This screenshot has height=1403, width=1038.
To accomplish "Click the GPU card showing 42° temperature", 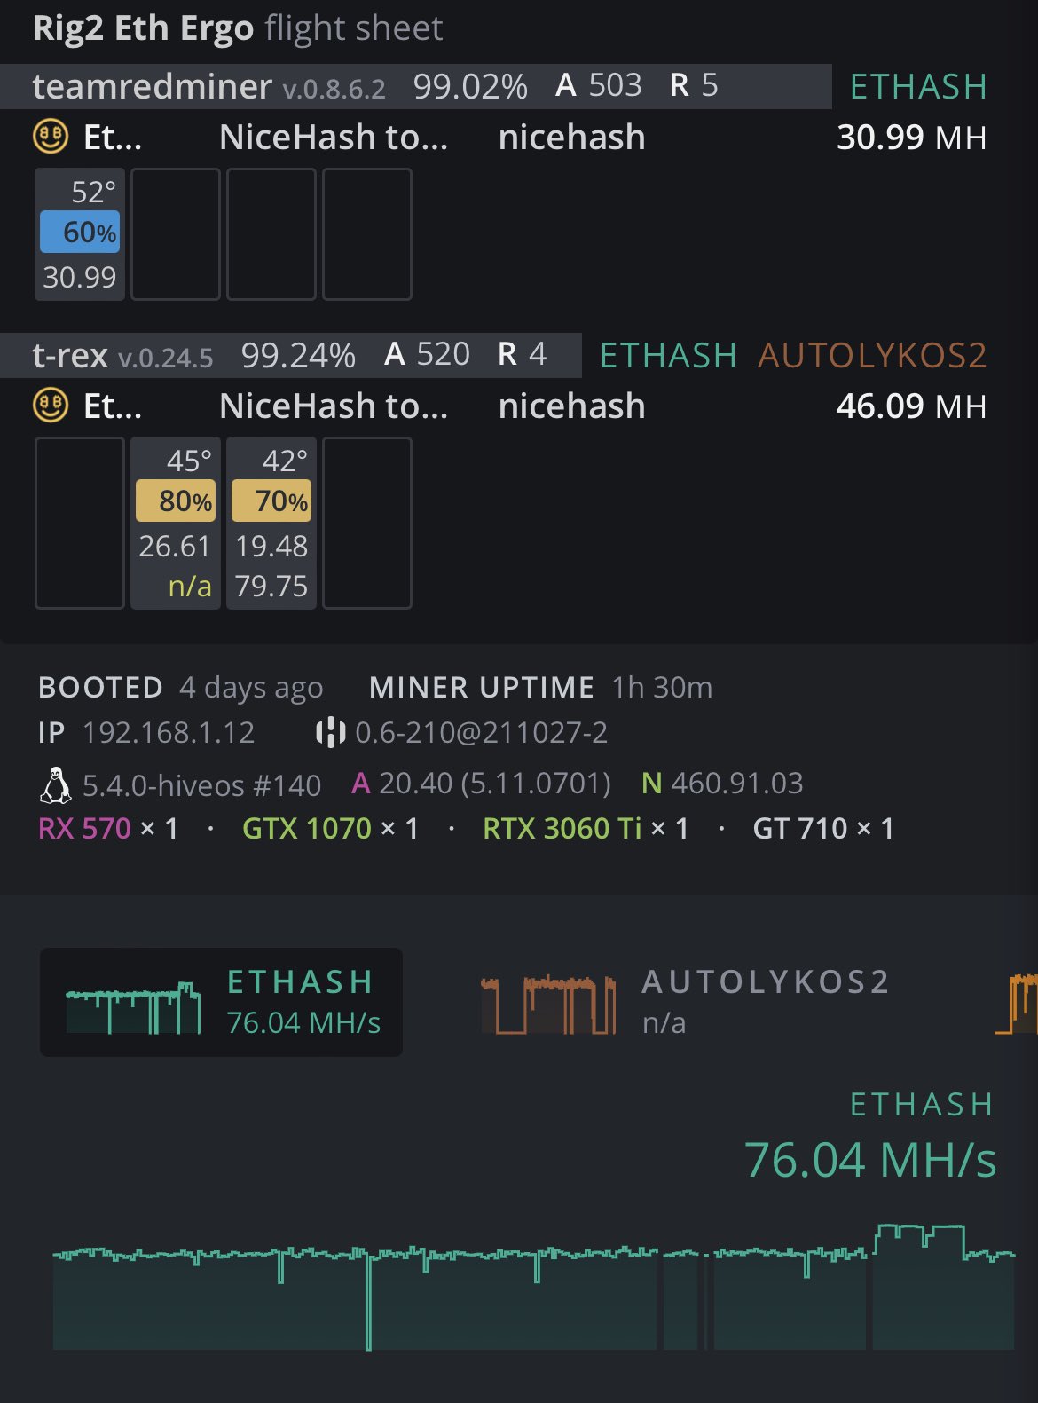I will click(271, 523).
